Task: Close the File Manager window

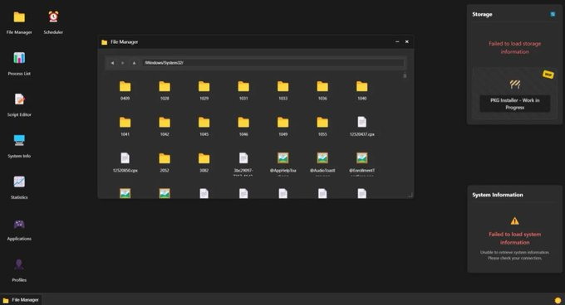Action: point(407,41)
